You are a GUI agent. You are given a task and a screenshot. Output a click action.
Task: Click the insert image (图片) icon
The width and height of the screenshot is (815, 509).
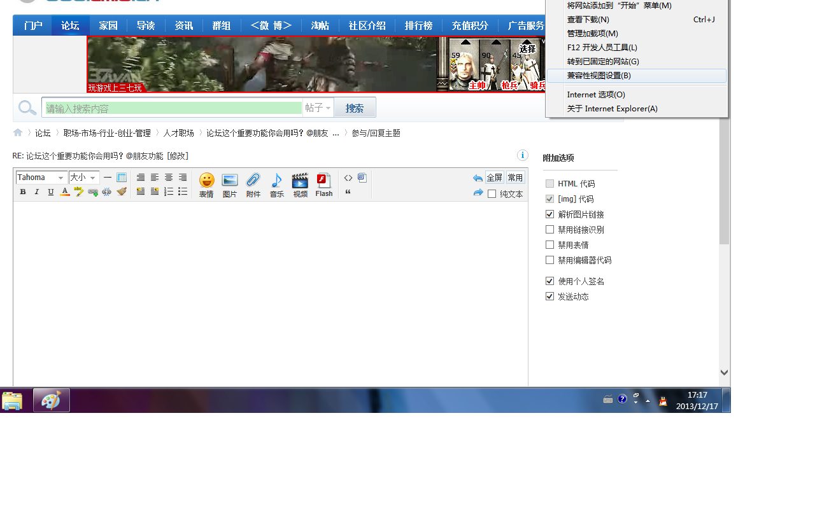pos(230,184)
